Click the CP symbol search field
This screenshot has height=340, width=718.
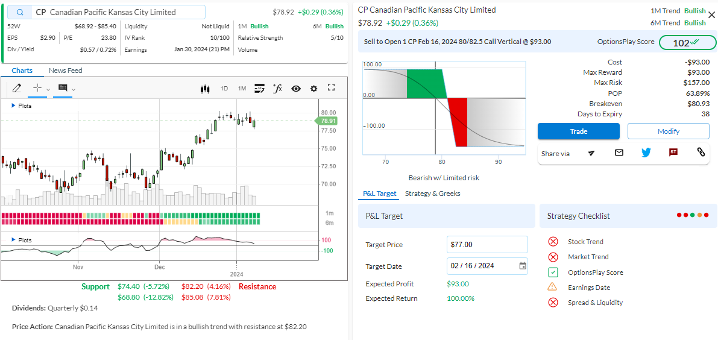pyautogui.click(x=106, y=12)
